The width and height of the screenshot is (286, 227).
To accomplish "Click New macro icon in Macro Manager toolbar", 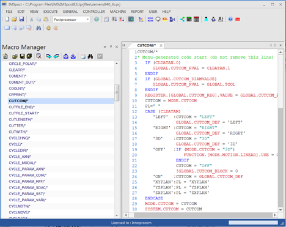I will (5, 56).
